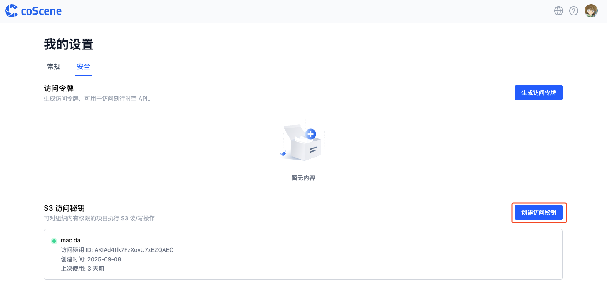The height and width of the screenshot is (291, 607).
Task: Click the 访问令牌 section heading
Action: (x=59, y=89)
